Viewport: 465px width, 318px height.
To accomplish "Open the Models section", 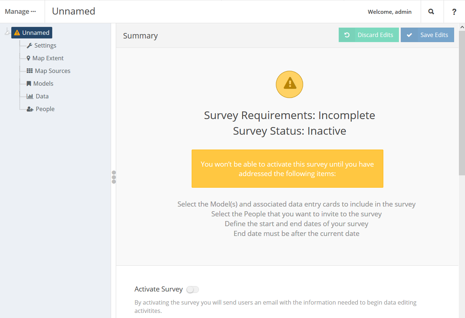I will coord(43,83).
